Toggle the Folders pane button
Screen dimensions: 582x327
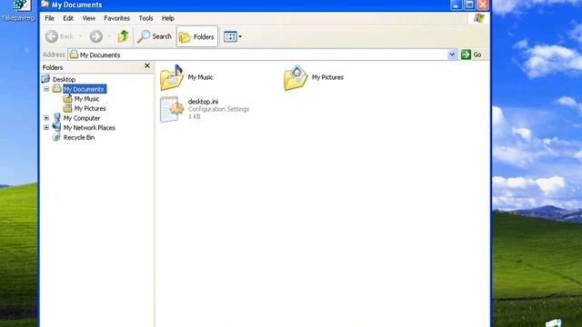point(197,36)
